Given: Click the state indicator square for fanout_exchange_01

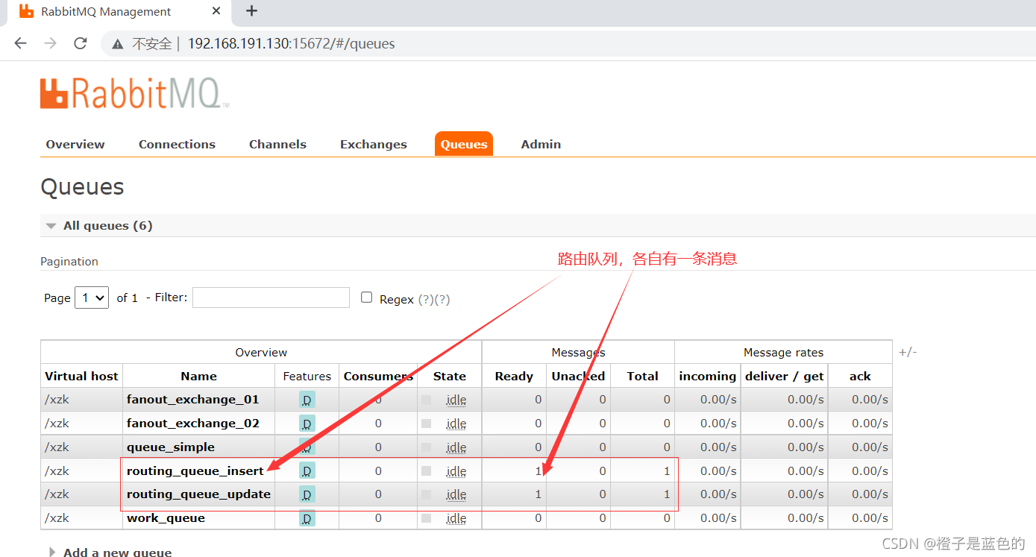Looking at the screenshot, I should 426,400.
